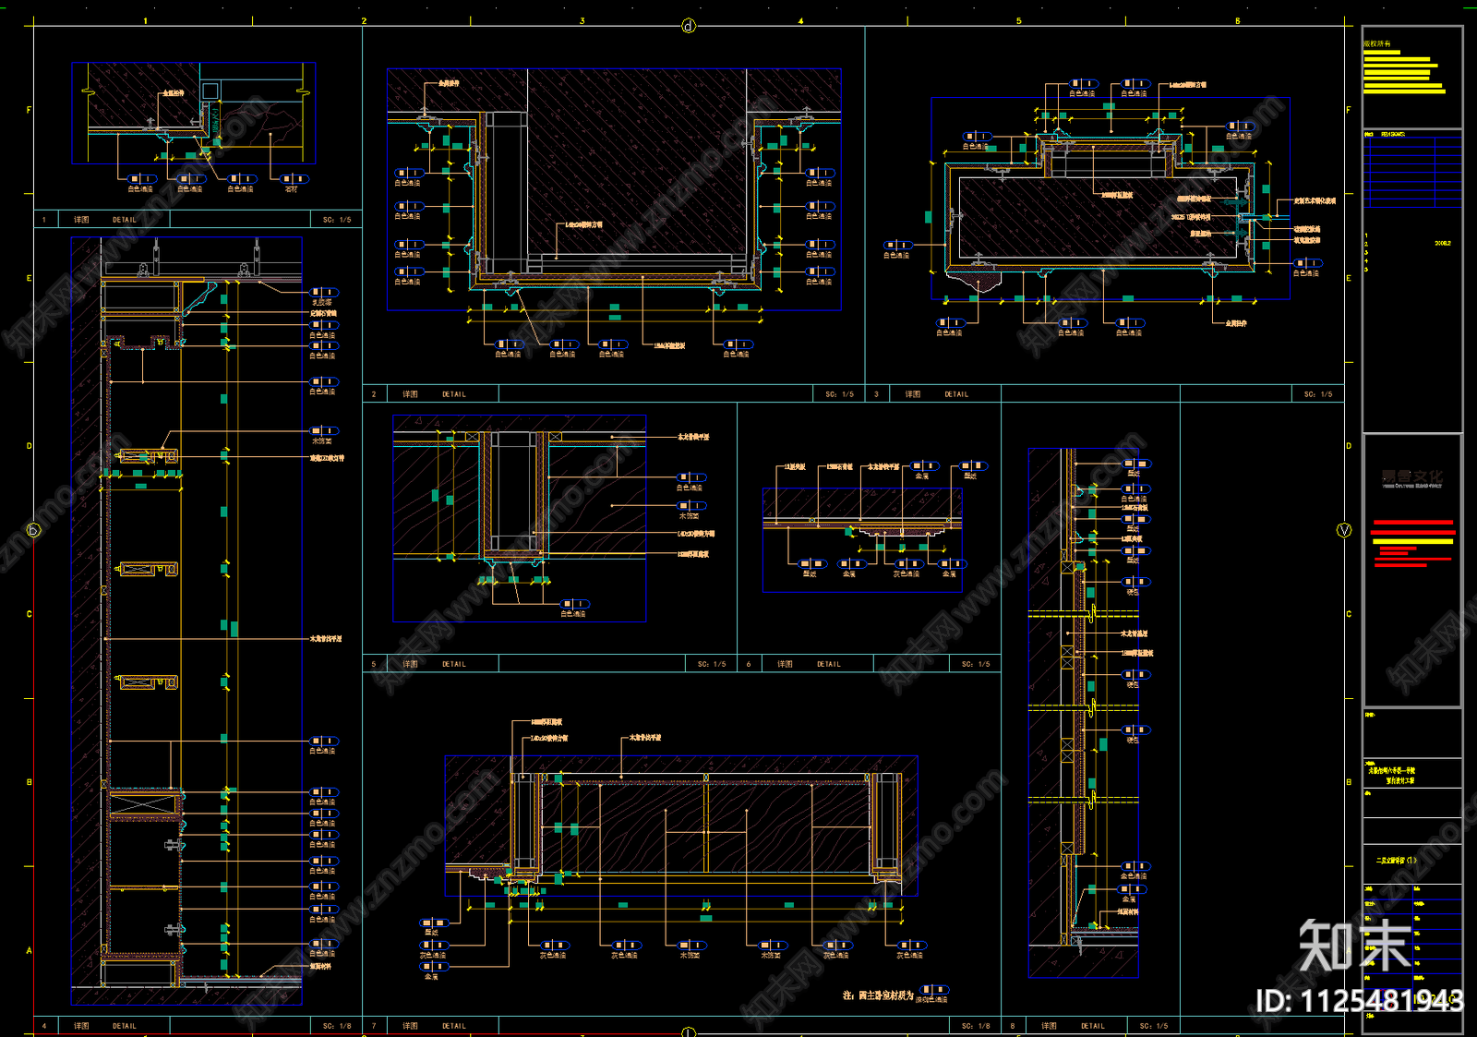Click the 'SC: 1/5' scale of drawing 5
The height and width of the screenshot is (1037, 1477).
coord(712,664)
